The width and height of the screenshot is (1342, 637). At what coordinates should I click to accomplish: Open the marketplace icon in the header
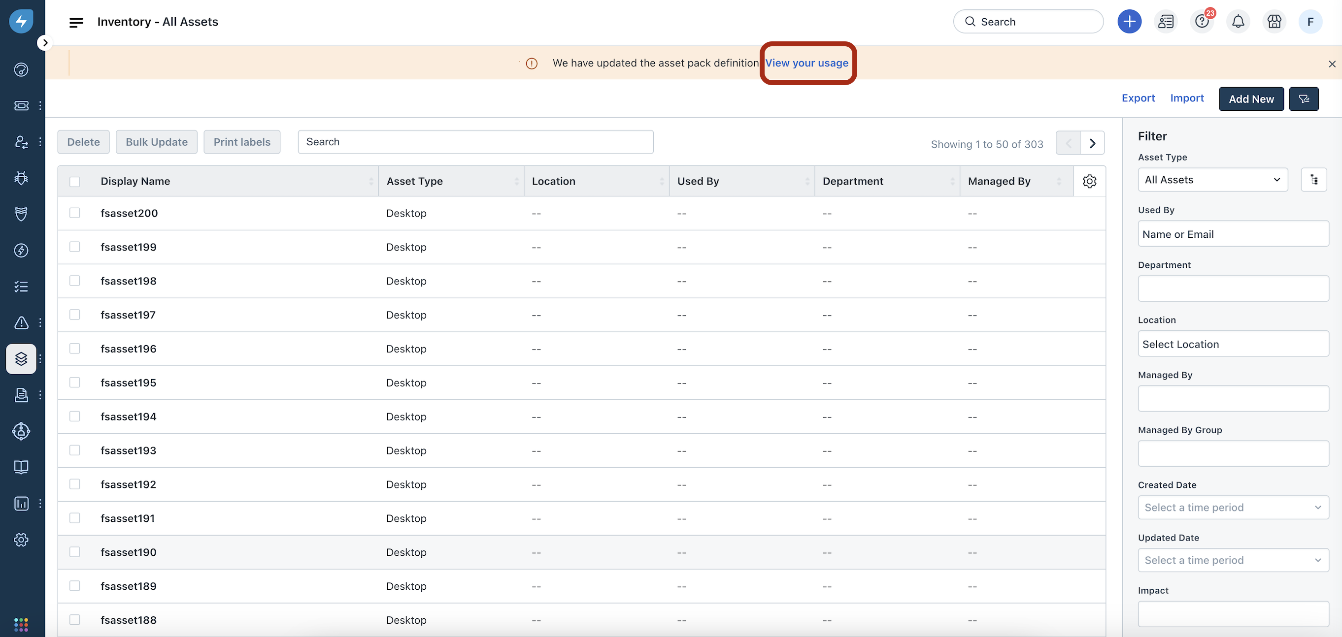pos(1274,21)
